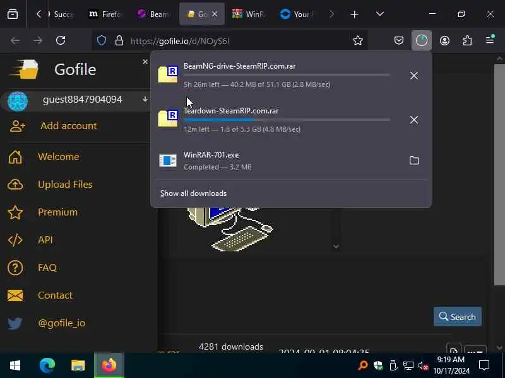Screen dimensions: 505x378
Task: Go forward to next page
Action: point(38,40)
